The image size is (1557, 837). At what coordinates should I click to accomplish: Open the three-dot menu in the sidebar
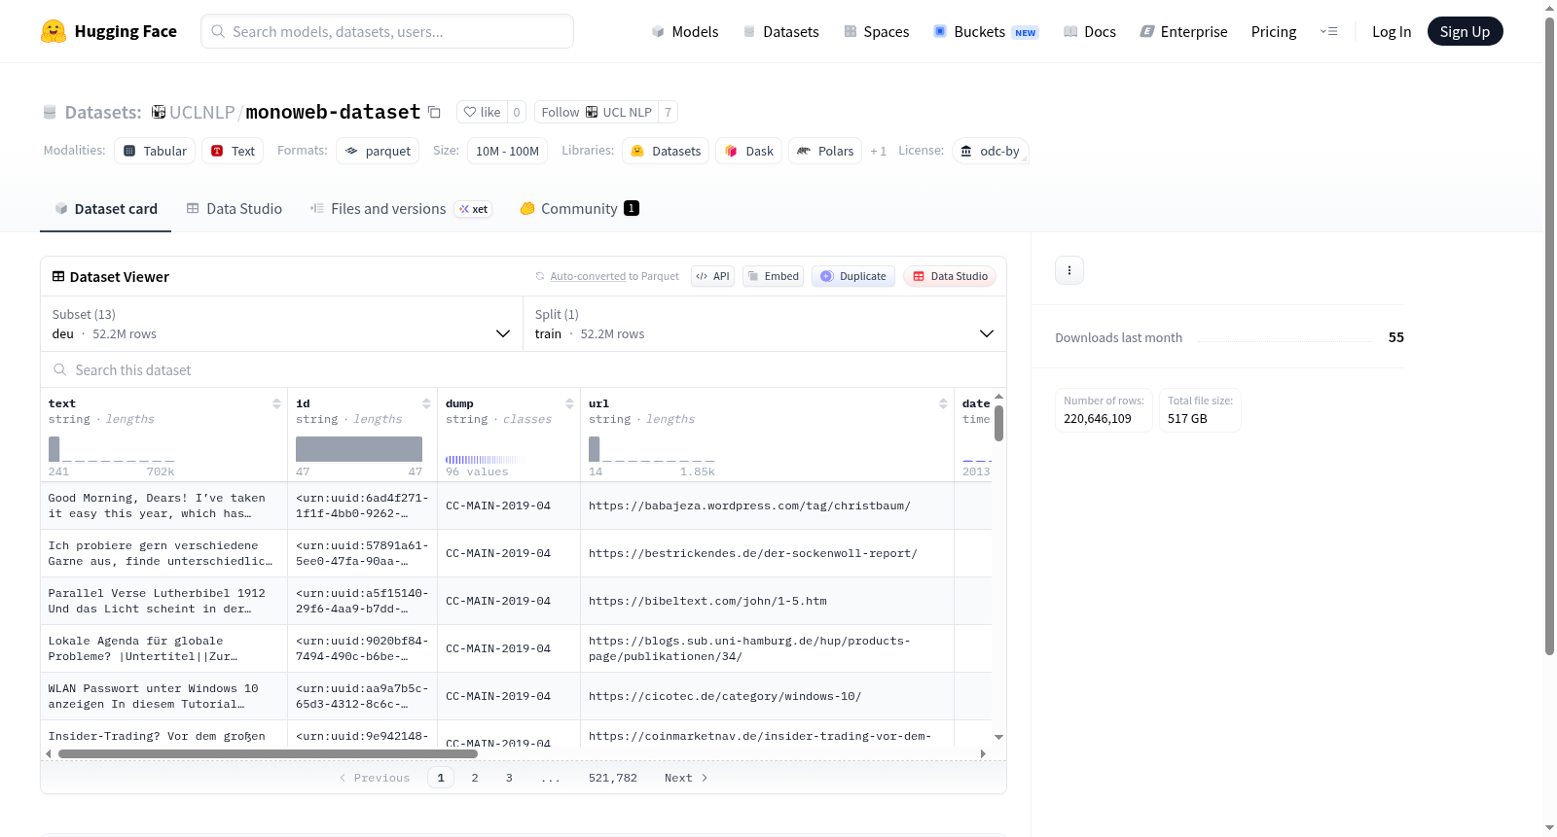(1069, 270)
